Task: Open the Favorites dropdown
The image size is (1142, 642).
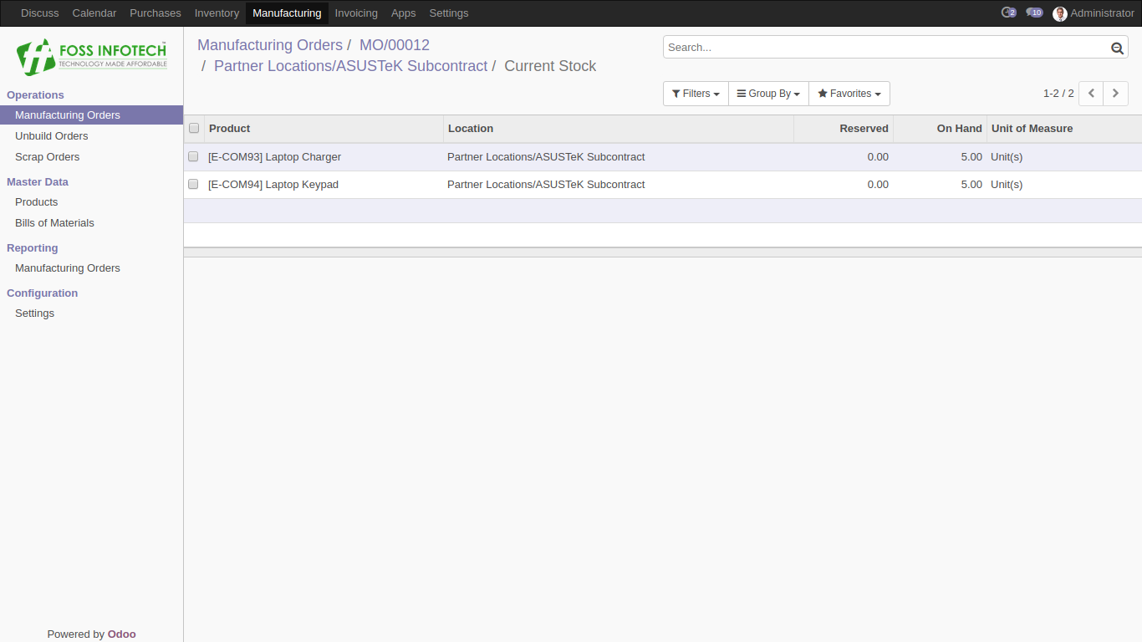Action: coord(849,94)
